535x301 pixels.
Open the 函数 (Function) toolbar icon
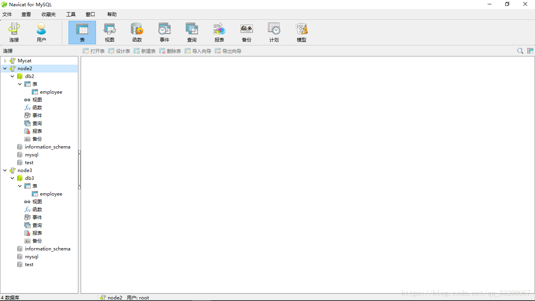tap(137, 32)
